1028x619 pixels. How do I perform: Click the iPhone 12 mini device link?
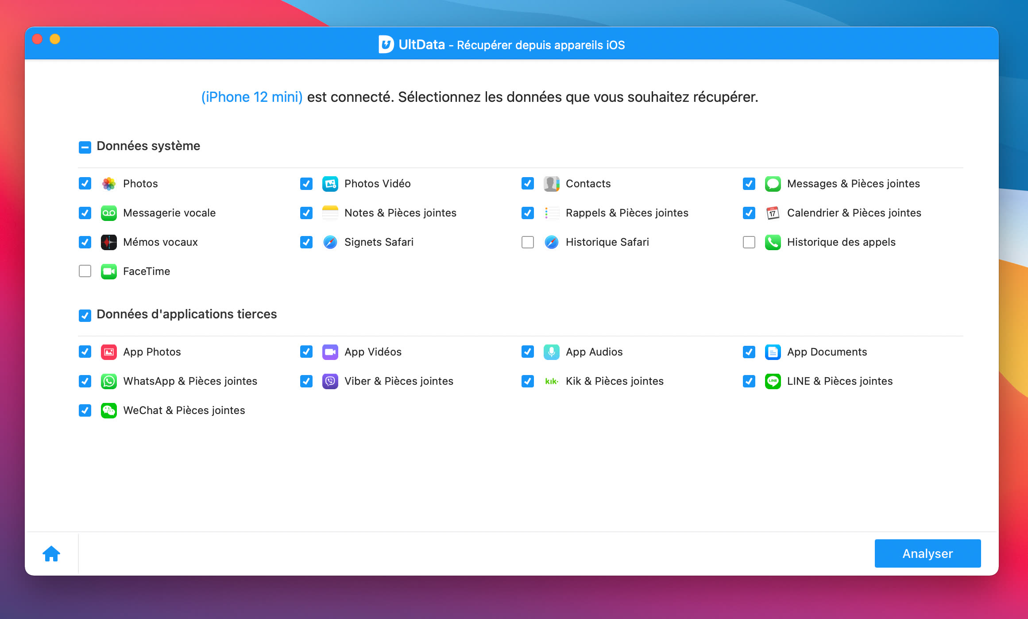tap(252, 97)
